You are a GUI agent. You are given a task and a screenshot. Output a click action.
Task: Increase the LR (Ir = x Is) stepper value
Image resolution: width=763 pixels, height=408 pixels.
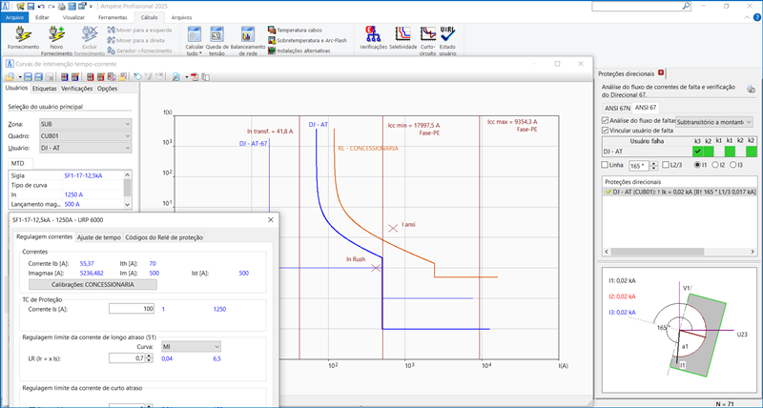click(149, 356)
